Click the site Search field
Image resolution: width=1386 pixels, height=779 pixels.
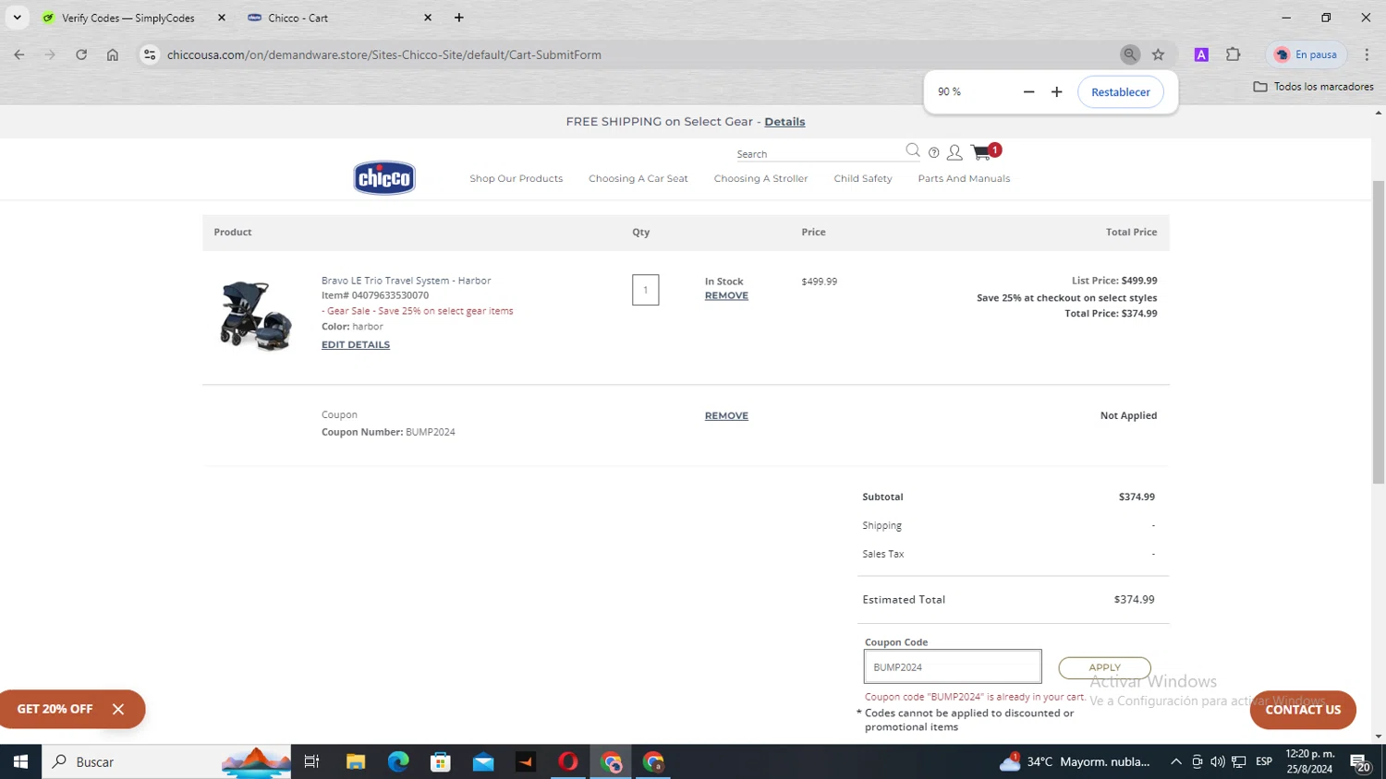(818, 153)
